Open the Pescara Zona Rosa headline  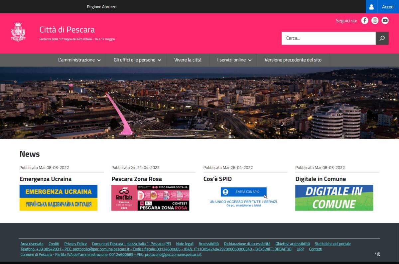137,179
